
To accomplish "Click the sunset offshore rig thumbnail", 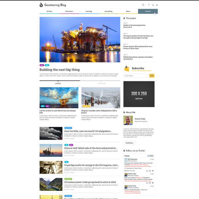I will [x=51, y=150].
